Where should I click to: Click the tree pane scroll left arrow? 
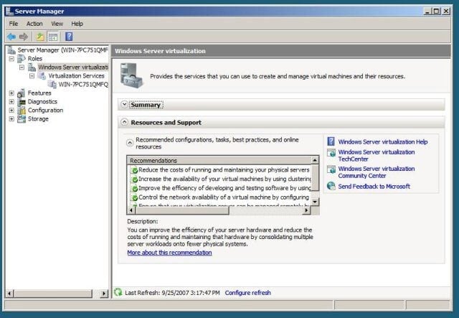10,294
